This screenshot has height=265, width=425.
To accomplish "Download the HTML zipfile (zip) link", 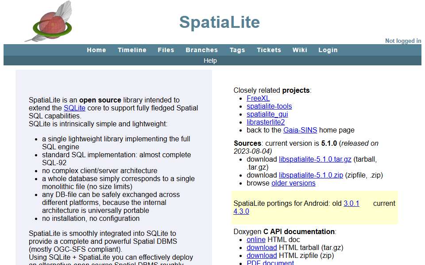I will [262, 256].
